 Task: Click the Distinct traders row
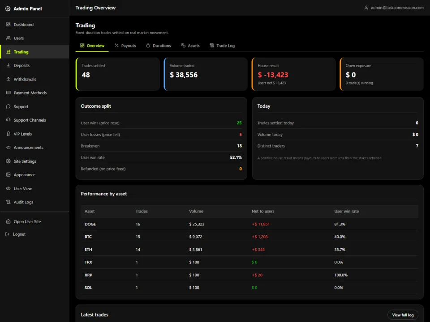click(x=338, y=146)
